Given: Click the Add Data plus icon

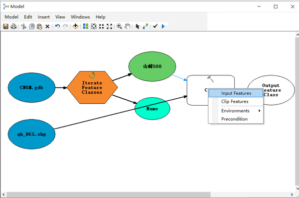Looking at the screenshot, I should pyautogui.click(x=76, y=26).
